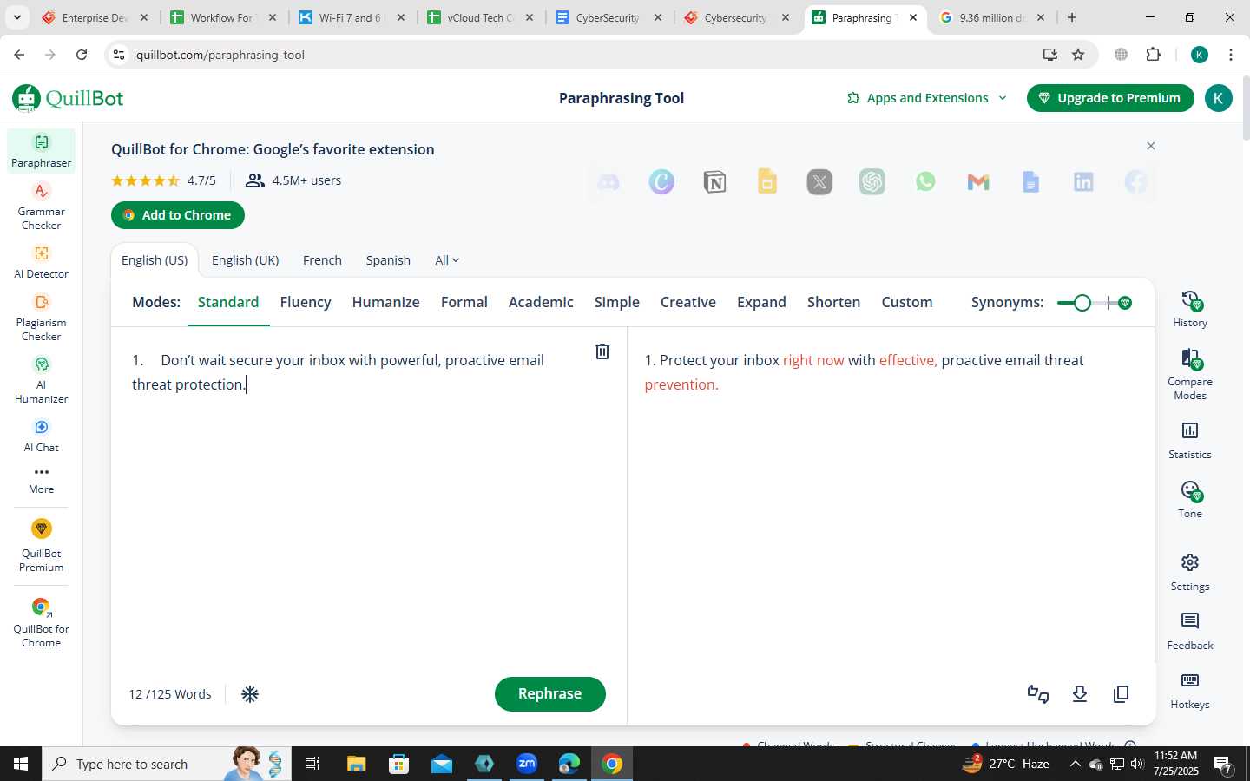Switch to Expand mode

[x=761, y=302]
